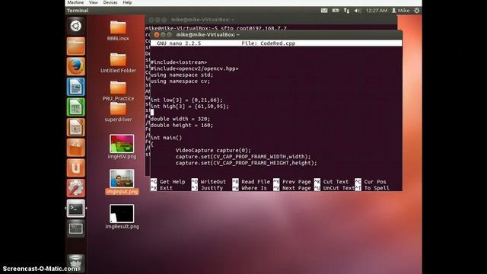The image size is (487, 274).
Task: Click the 'double height = 160;' line
Action: click(182, 125)
